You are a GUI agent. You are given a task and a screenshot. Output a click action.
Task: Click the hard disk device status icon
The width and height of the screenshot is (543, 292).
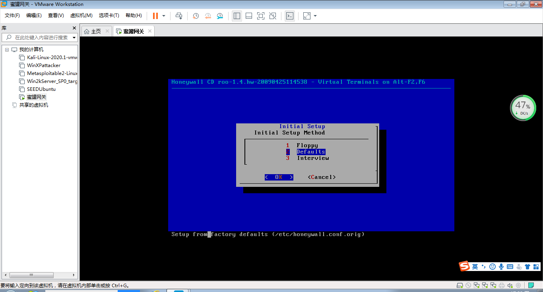pyautogui.click(x=460, y=285)
